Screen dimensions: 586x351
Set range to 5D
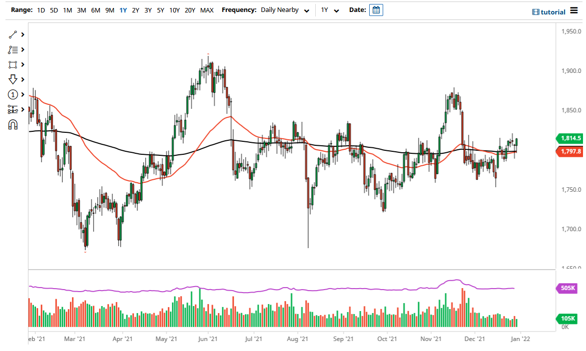point(54,10)
